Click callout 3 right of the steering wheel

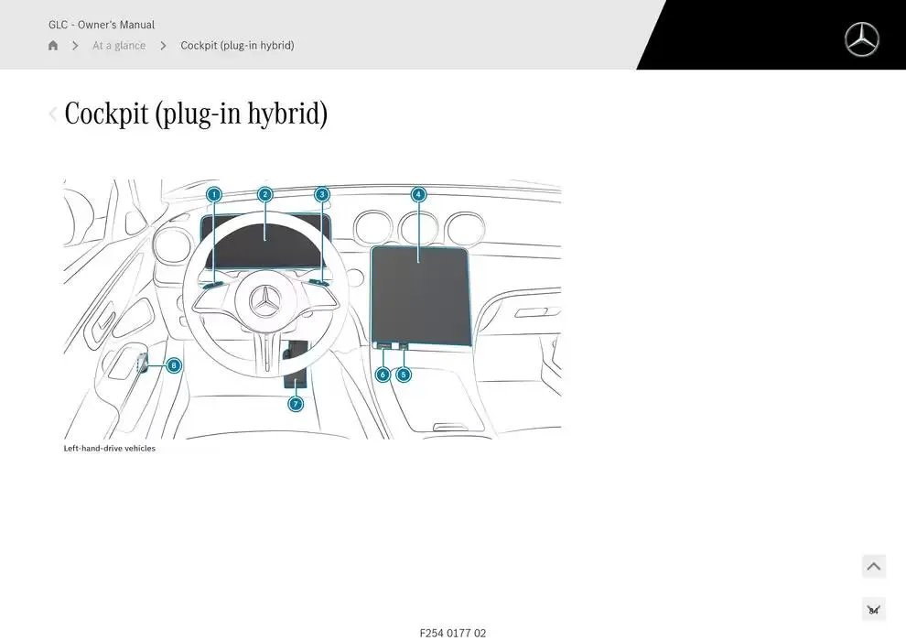click(321, 194)
